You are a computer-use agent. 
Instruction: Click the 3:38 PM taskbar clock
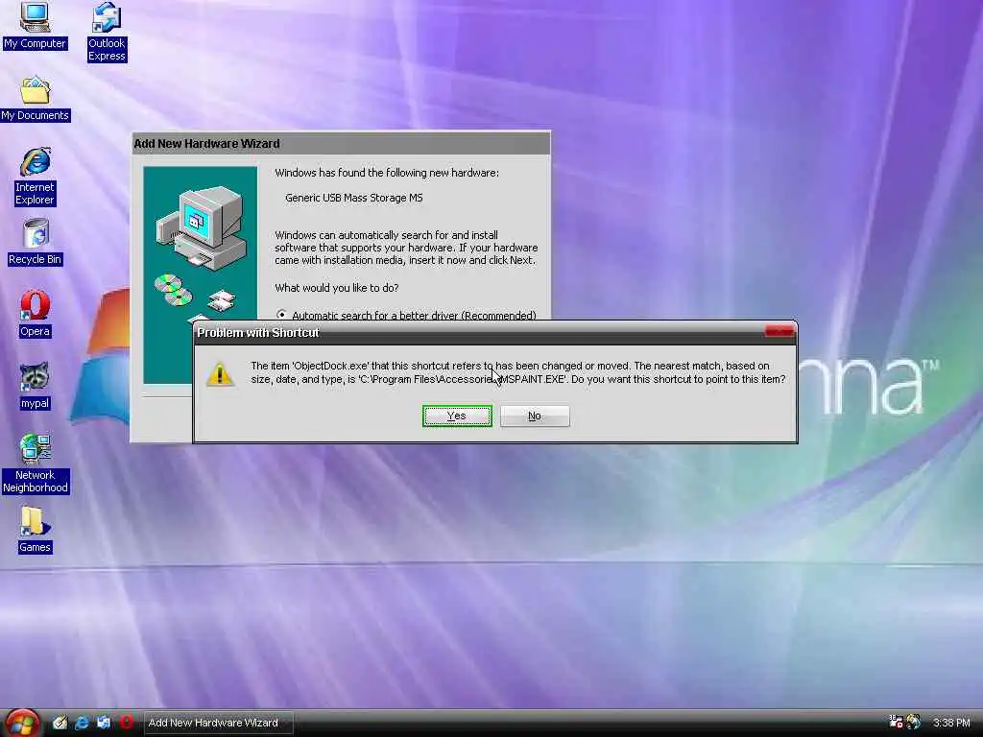[951, 723]
